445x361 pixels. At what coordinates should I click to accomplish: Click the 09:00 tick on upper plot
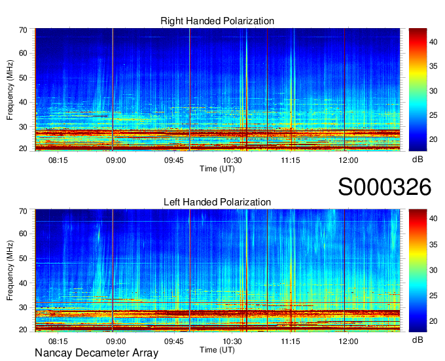click(116, 160)
